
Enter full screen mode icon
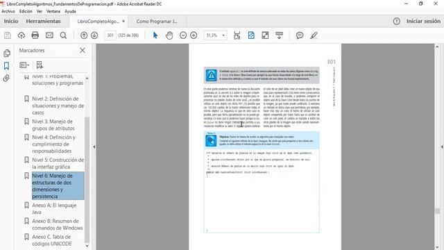pyautogui.click(x=265, y=35)
